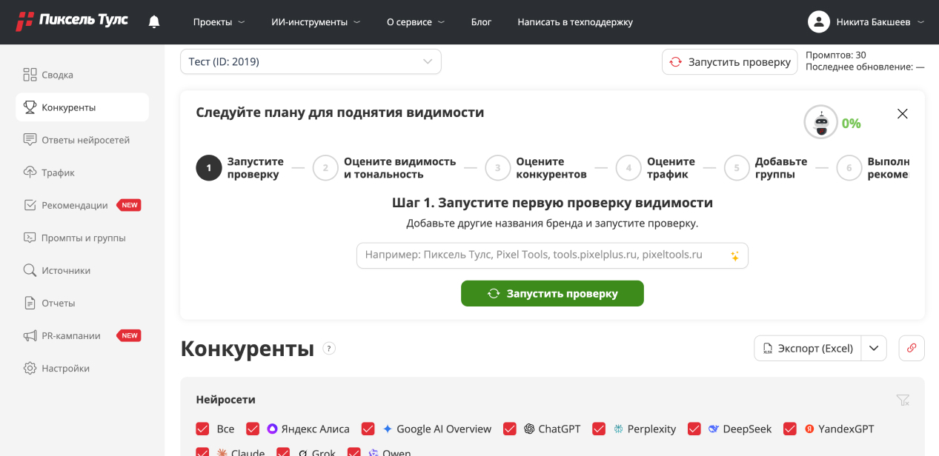Click the Ответы нейросетей chat icon
This screenshot has height=456, width=939.
click(30, 140)
